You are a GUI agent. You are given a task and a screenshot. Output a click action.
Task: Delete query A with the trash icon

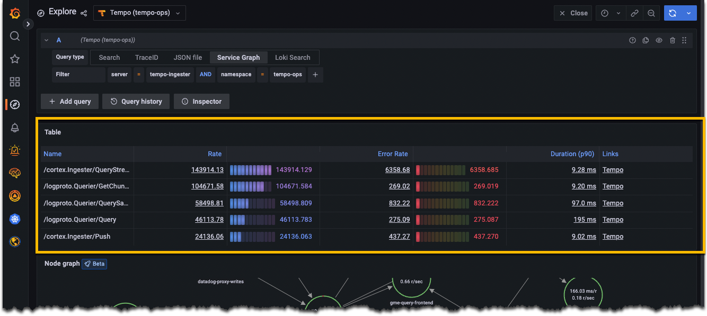(672, 40)
